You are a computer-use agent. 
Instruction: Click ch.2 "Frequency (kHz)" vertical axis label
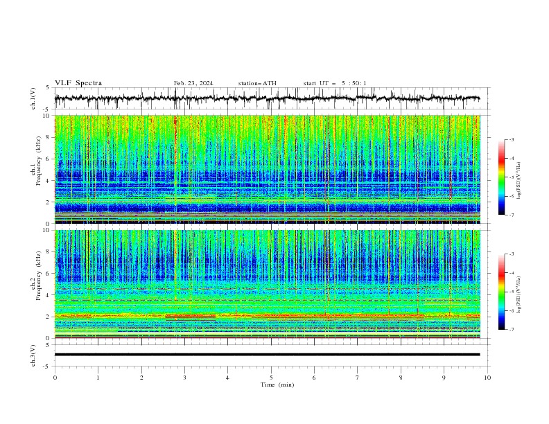tap(38, 275)
